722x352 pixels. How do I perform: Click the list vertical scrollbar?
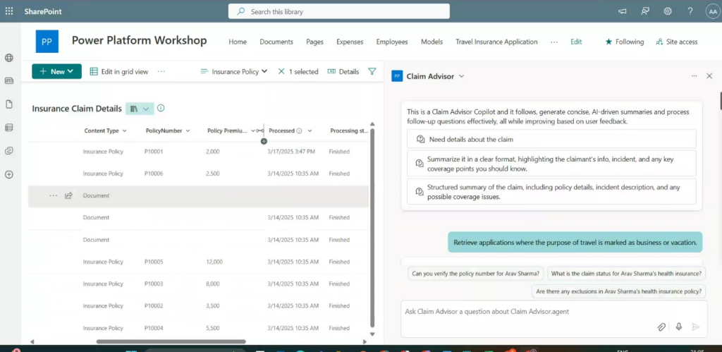click(x=372, y=228)
